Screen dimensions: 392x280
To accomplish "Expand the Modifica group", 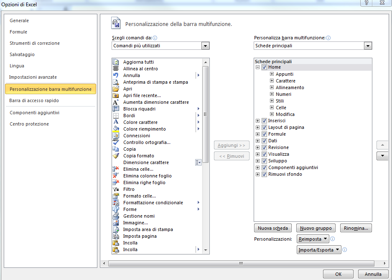I will (x=272, y=114).
